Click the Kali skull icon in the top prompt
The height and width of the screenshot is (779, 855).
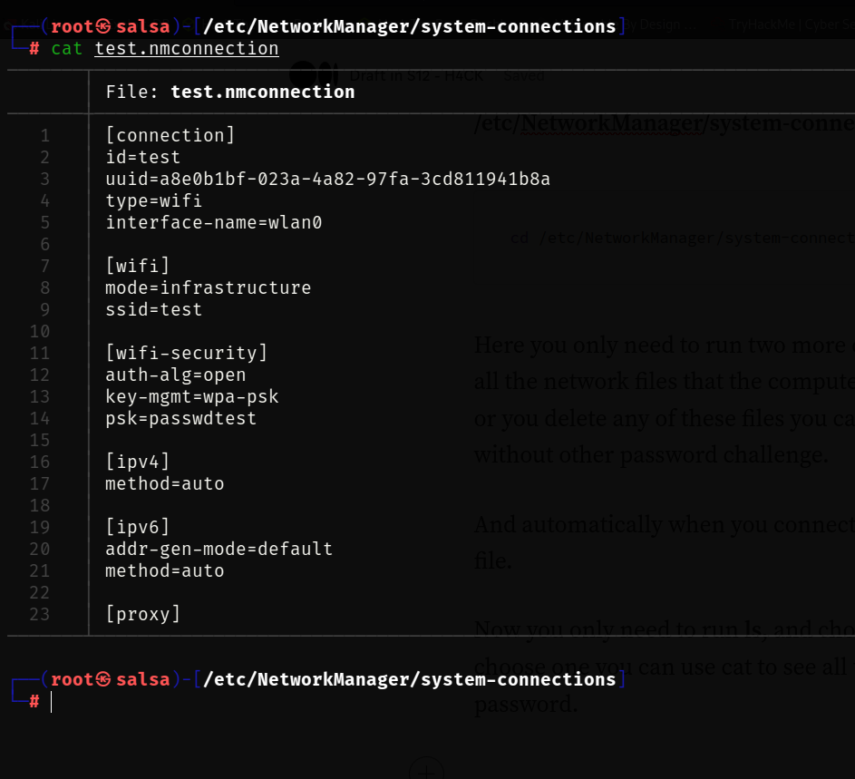103,25
